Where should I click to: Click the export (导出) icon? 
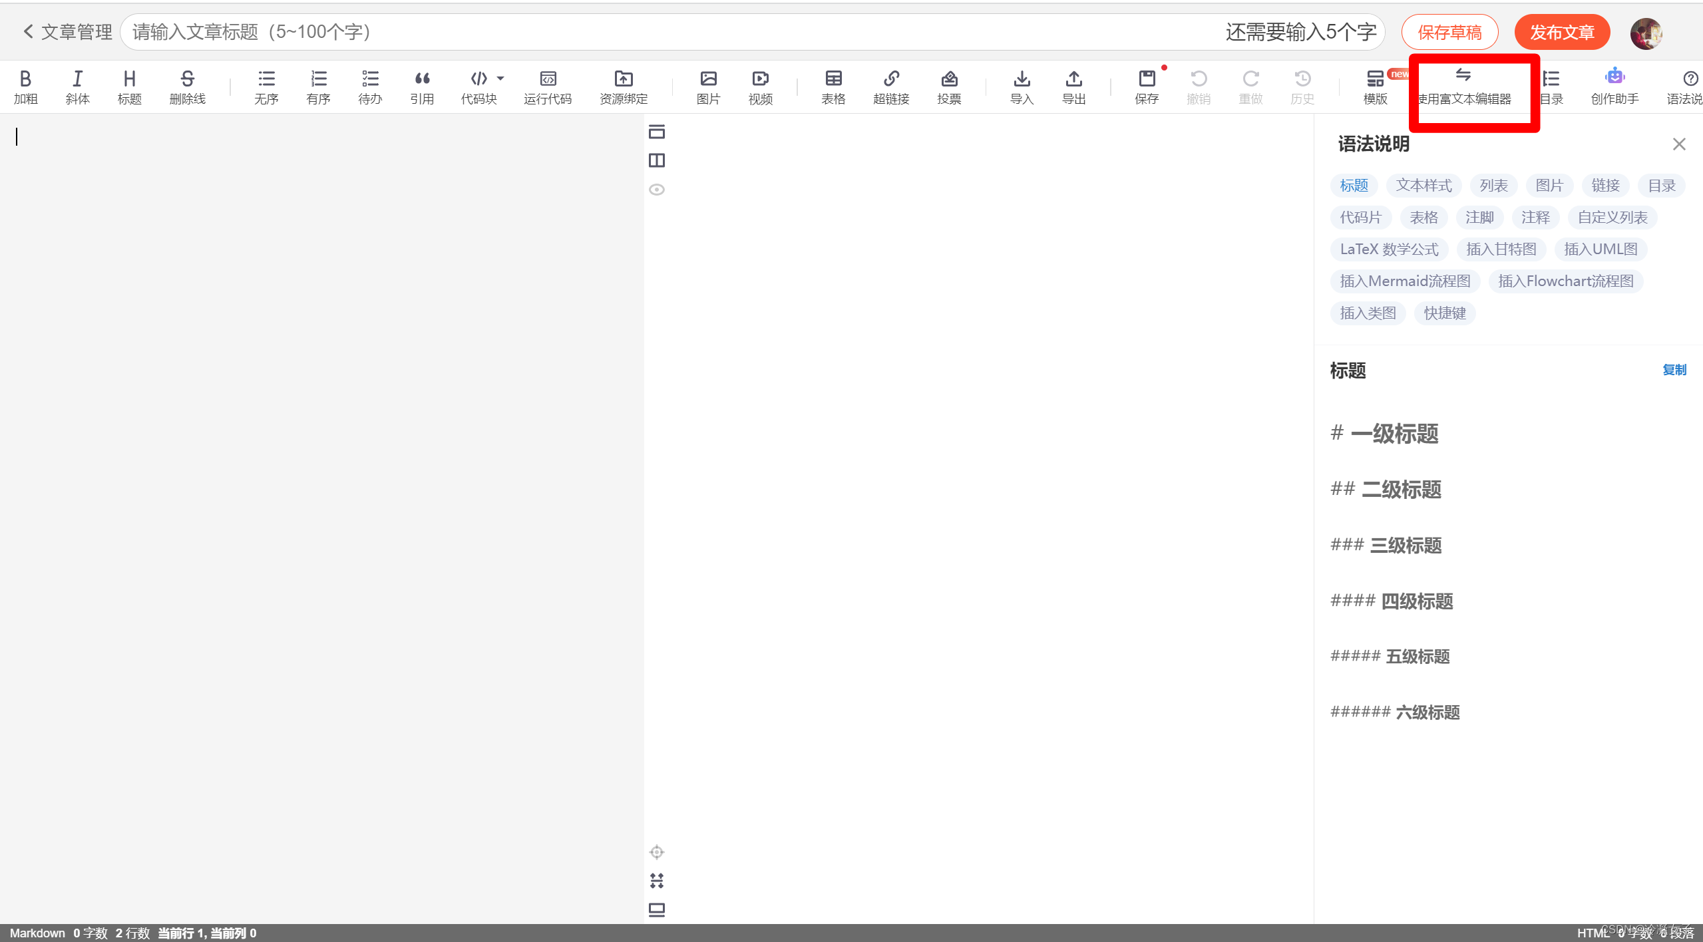tap(1073, 86)
